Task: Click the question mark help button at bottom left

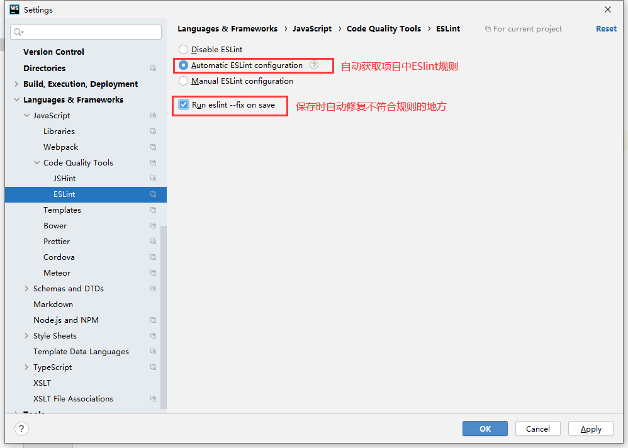Action: pyautogui.click(x=21, y=428)
